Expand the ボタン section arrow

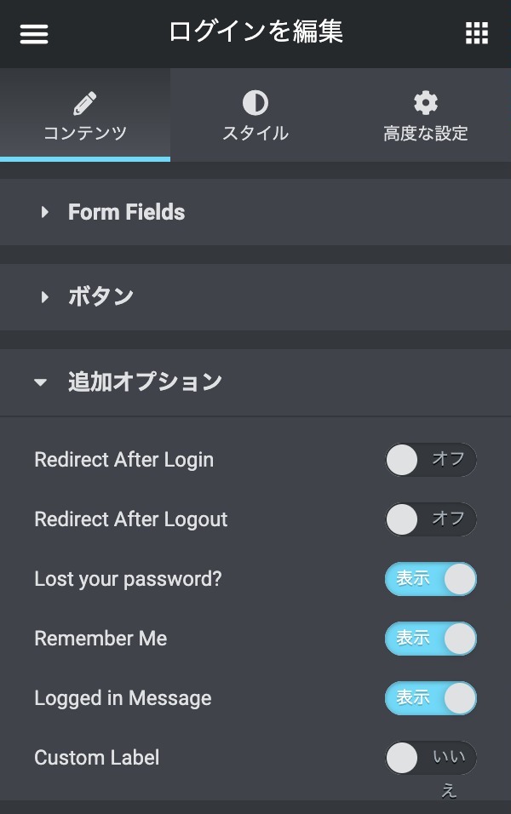(x=44, y=297)
